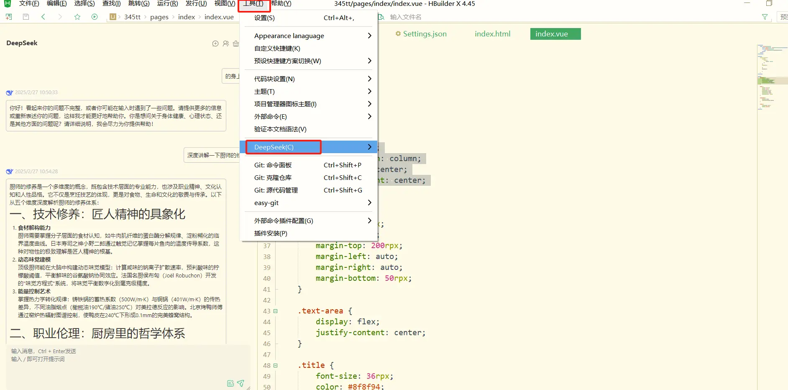The image size is (788, 390).
Task: Click the filter funnel icon
Action: pos(765,17)
